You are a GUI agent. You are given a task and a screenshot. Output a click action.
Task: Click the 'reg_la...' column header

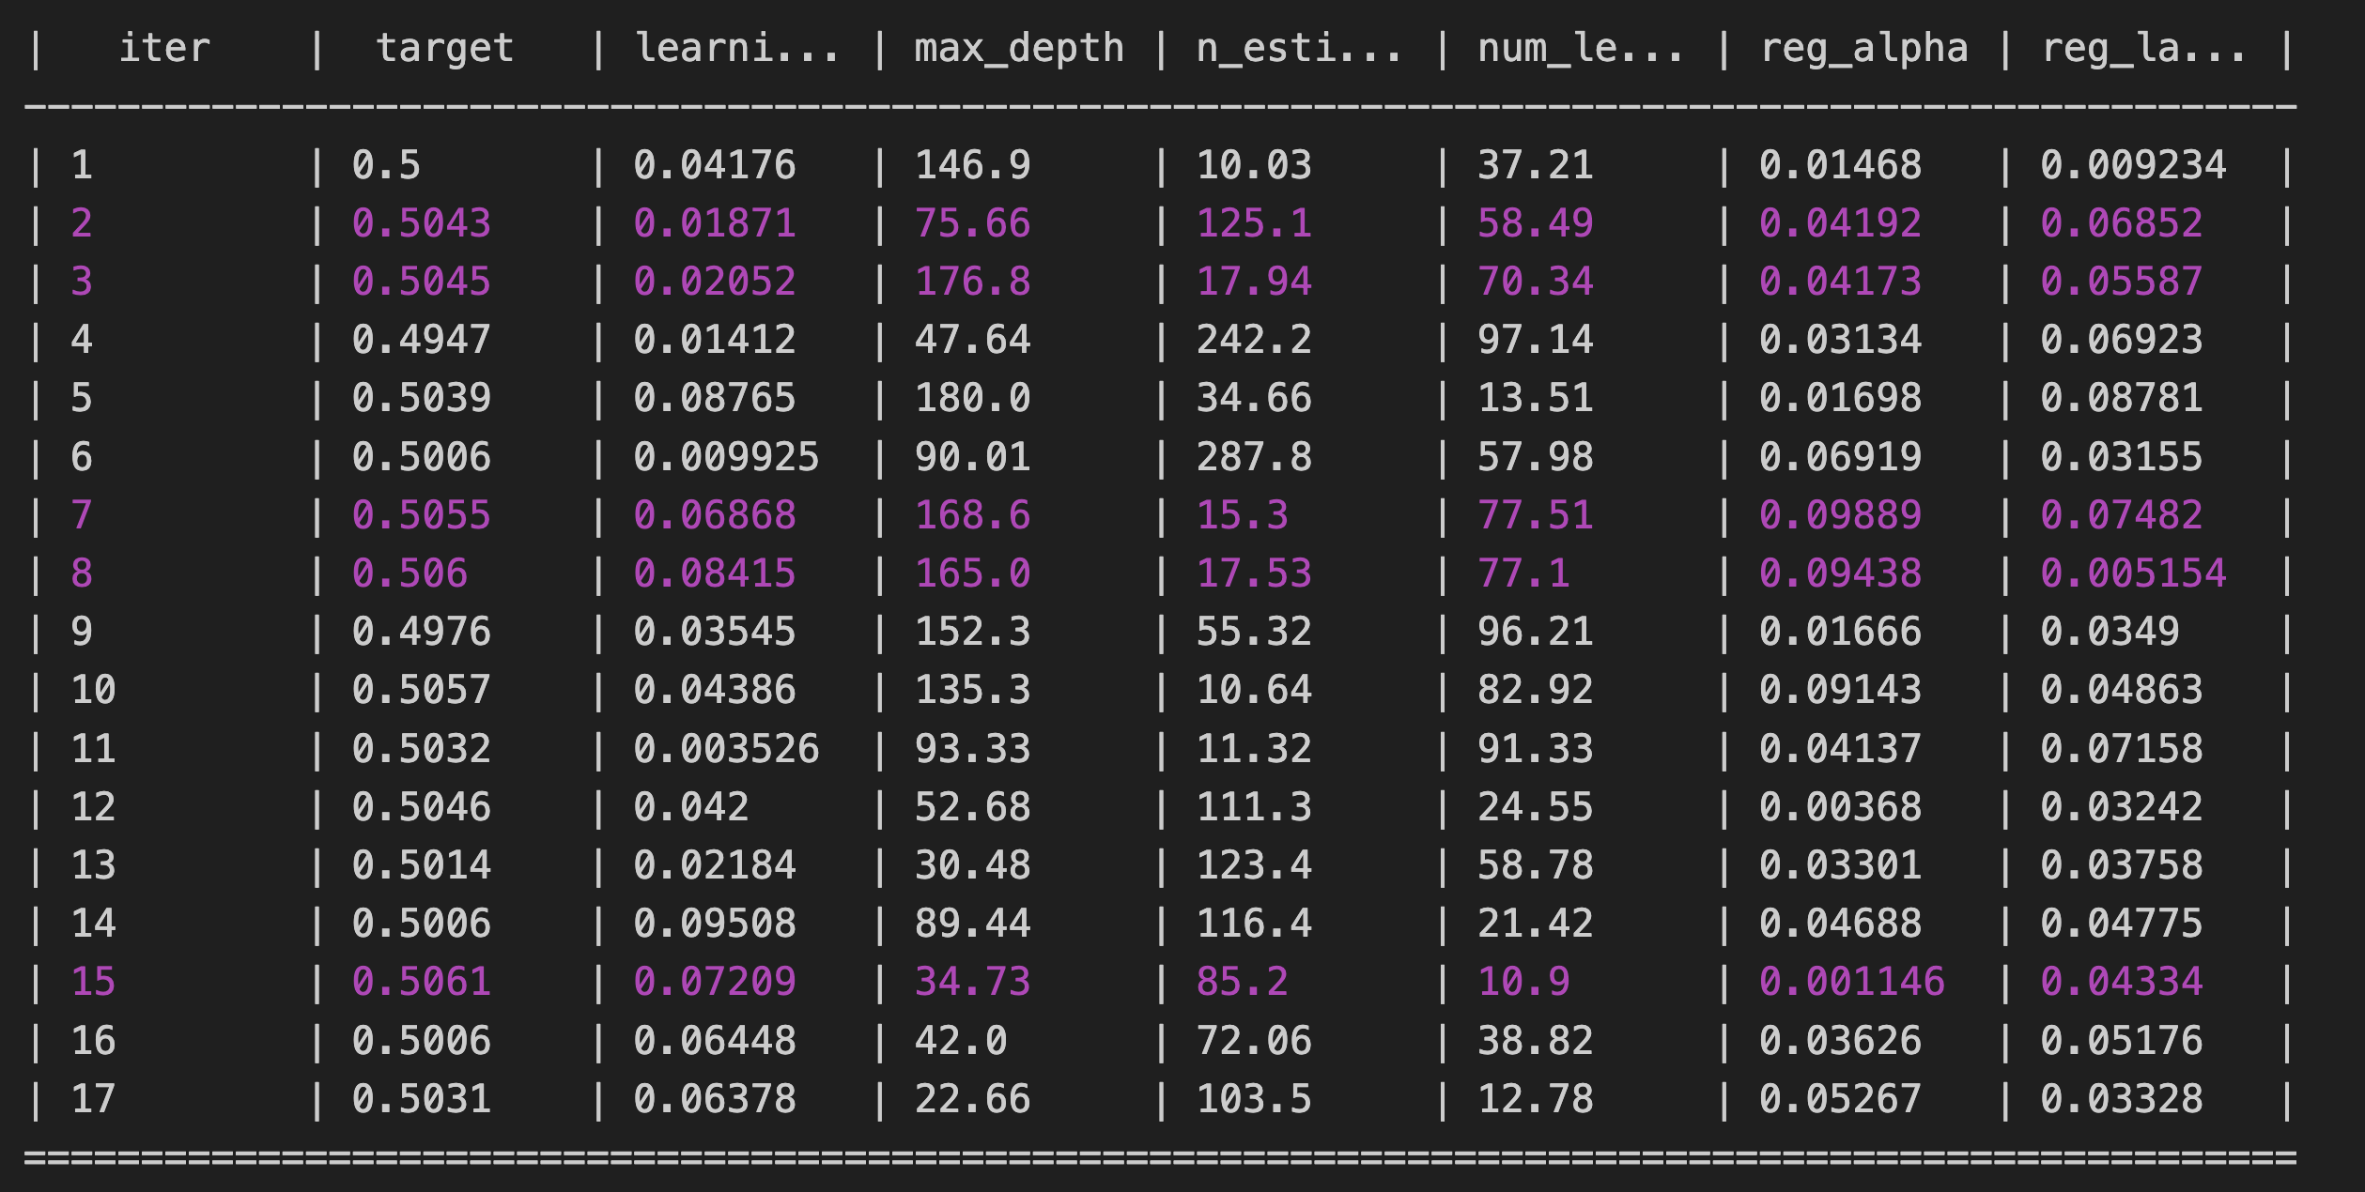pos(2144,48)
